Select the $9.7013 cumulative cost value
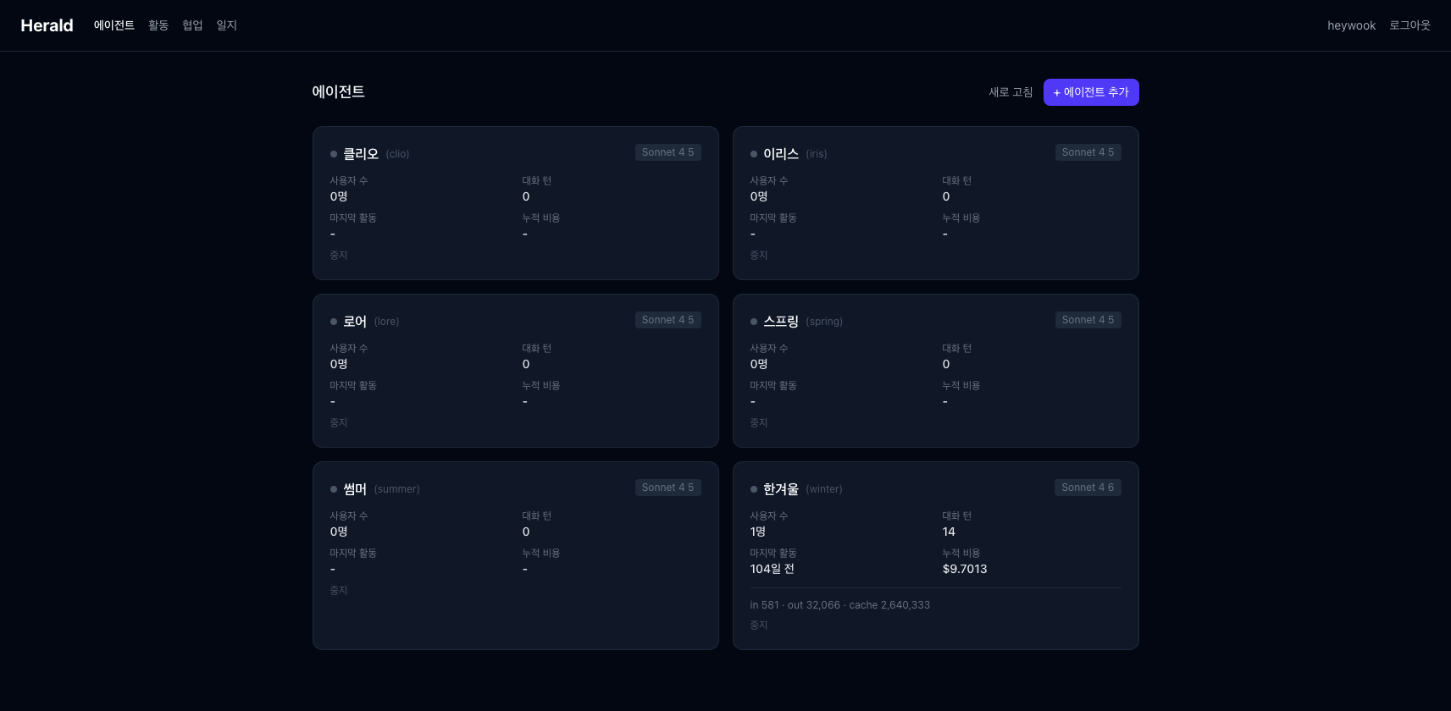 coord(965,569)
